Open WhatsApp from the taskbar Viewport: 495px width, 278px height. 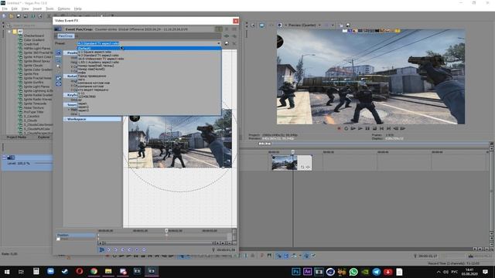(353, 271)
